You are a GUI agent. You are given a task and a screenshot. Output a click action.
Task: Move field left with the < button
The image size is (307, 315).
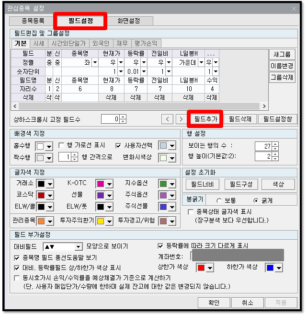[x=167, y=119]
